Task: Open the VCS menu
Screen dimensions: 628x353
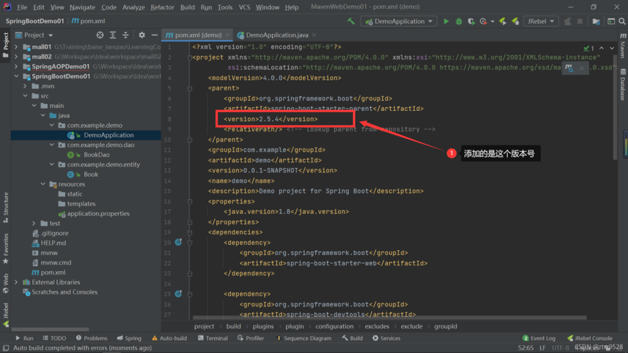Action: click(x=244, y=7)
